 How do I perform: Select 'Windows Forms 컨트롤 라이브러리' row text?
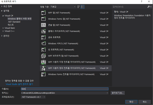(x=71, y=74)
